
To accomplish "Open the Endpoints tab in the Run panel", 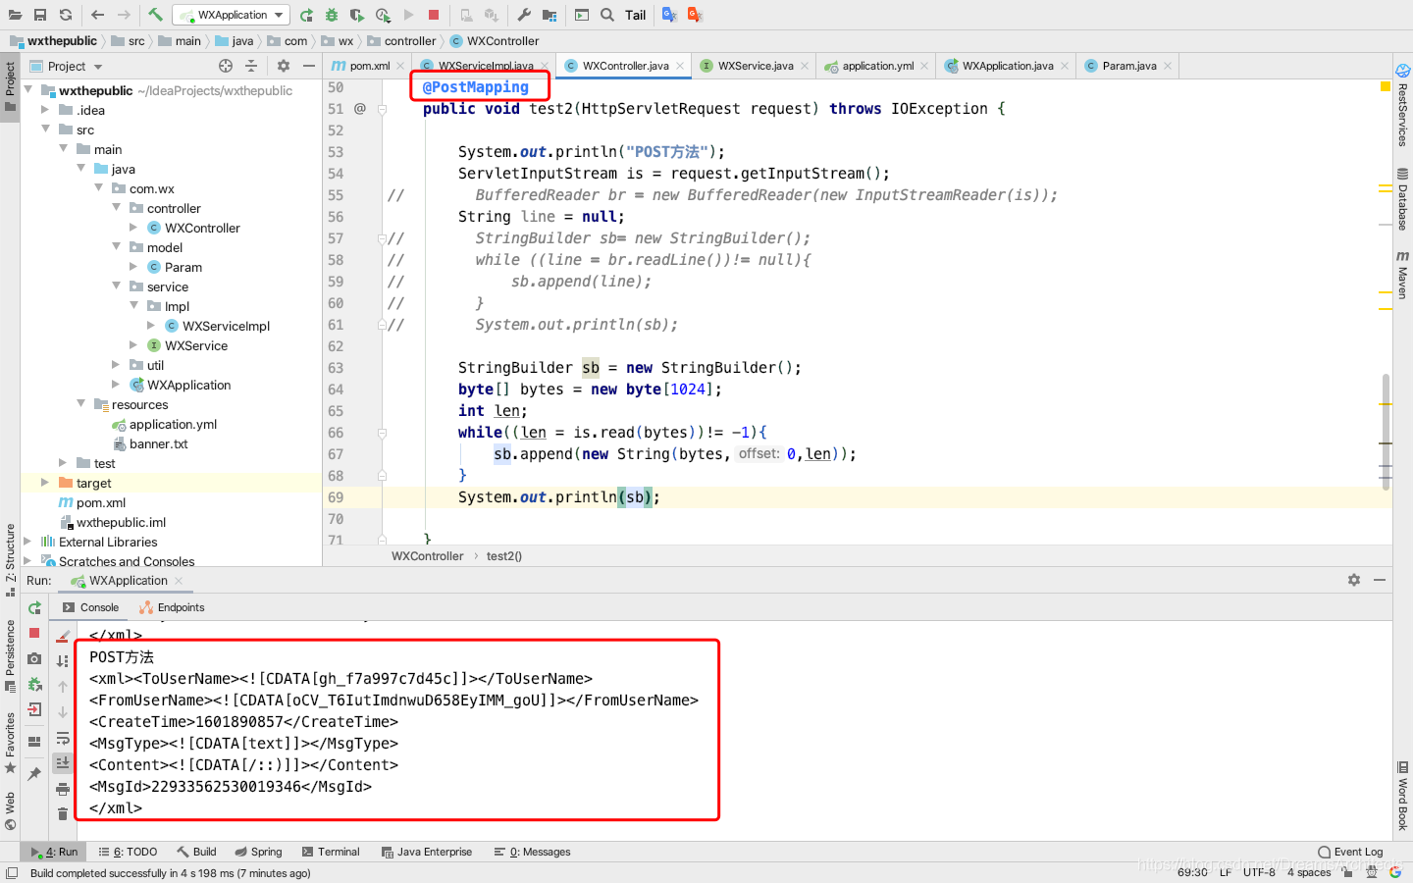I will (x=173, y=607).
